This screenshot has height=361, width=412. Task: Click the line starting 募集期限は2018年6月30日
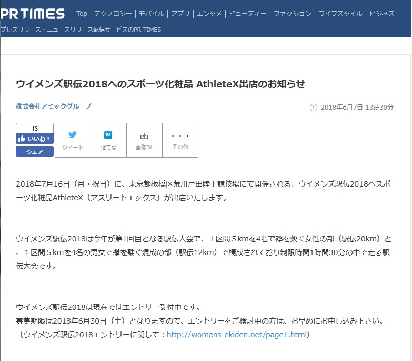201,321
